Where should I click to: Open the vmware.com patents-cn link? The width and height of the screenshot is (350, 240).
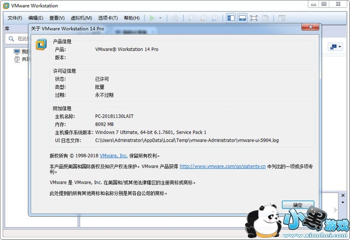point(223,166)
